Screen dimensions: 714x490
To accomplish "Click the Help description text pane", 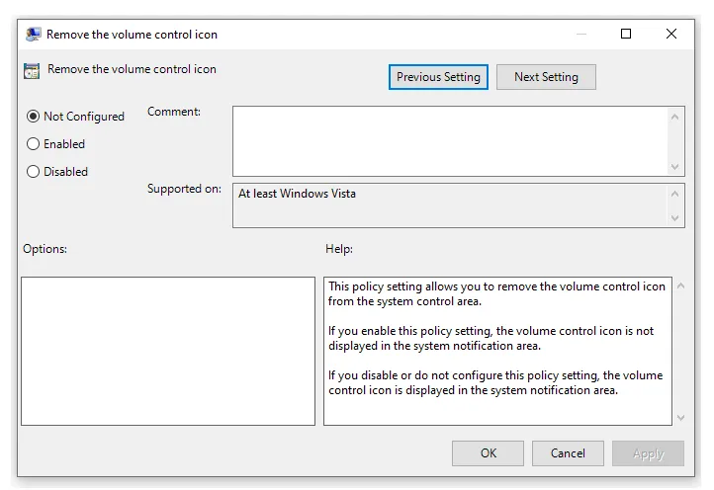I will point(497,352).
